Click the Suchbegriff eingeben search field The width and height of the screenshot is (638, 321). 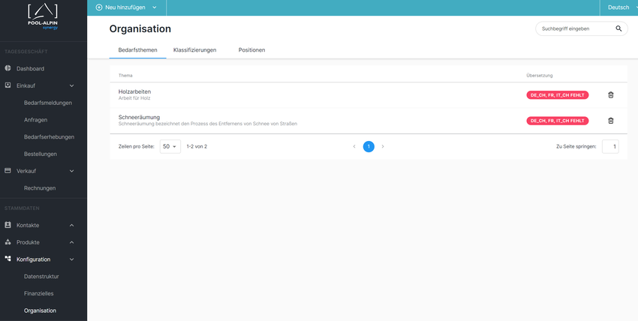pos(574,29)
